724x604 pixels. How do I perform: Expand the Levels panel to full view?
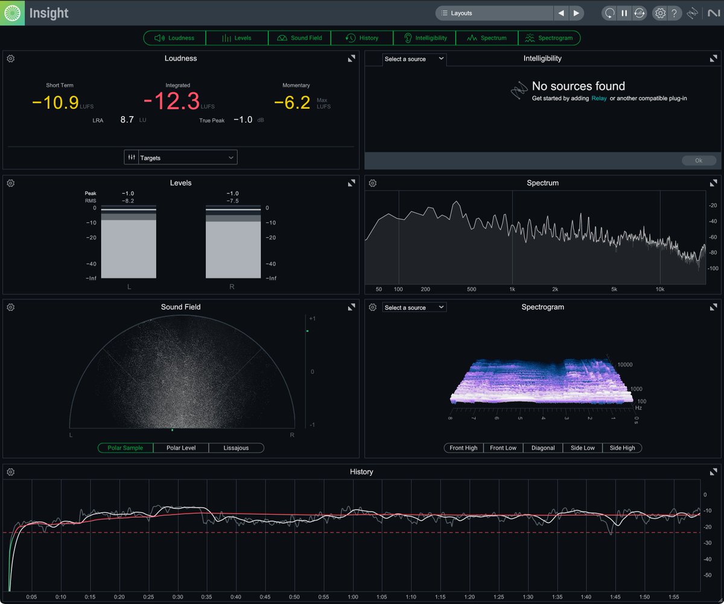(x=351, y=183)
